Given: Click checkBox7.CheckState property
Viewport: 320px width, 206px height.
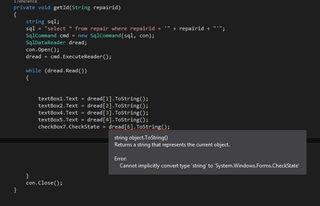Looking at the screenshot, I should (x=68, y=127).
